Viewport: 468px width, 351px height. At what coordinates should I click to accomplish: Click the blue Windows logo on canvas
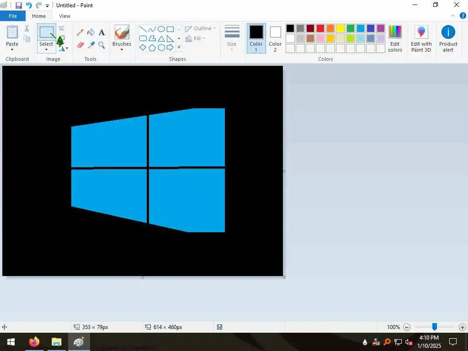pos(148,170)
